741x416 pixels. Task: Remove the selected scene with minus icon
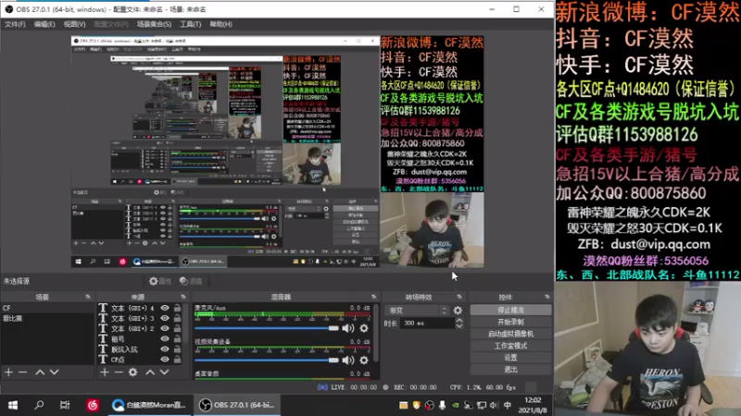pyautogui.click(x=22, y=373)
